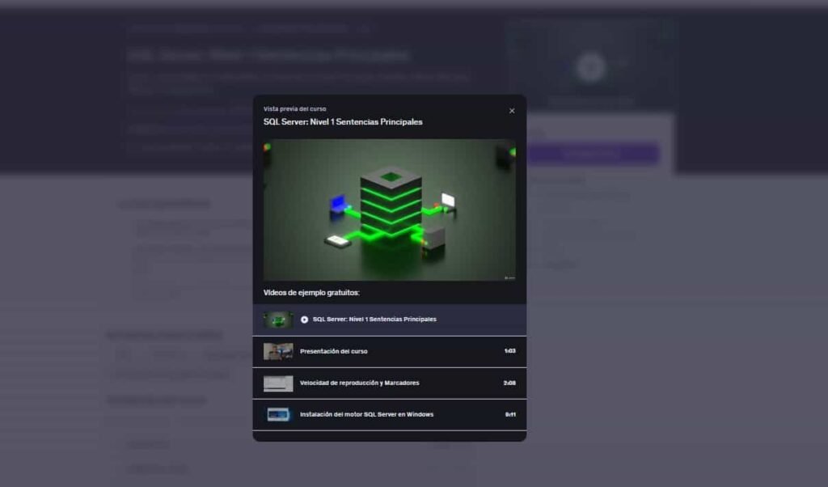Image resolution: width=828 pixels, height=487 pixels.
Task: Play "Instalación del motor SQL Server en Windows"
Action: [366, 414]
